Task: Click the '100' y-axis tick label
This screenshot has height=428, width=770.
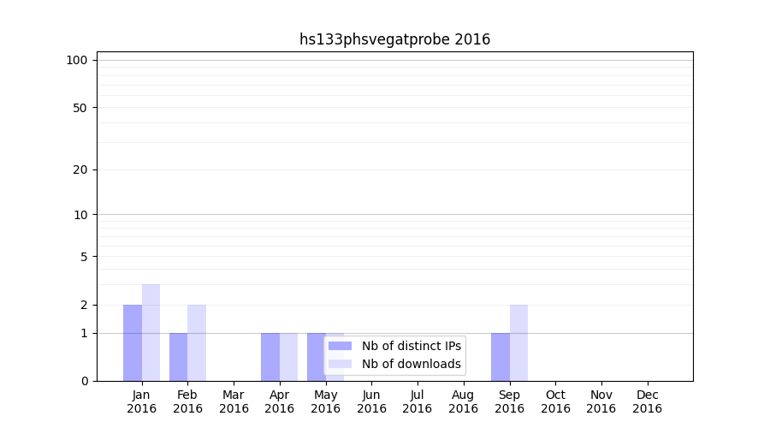Action: 77,60
